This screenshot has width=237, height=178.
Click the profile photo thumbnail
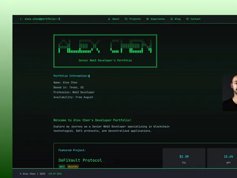pos(230,93)
